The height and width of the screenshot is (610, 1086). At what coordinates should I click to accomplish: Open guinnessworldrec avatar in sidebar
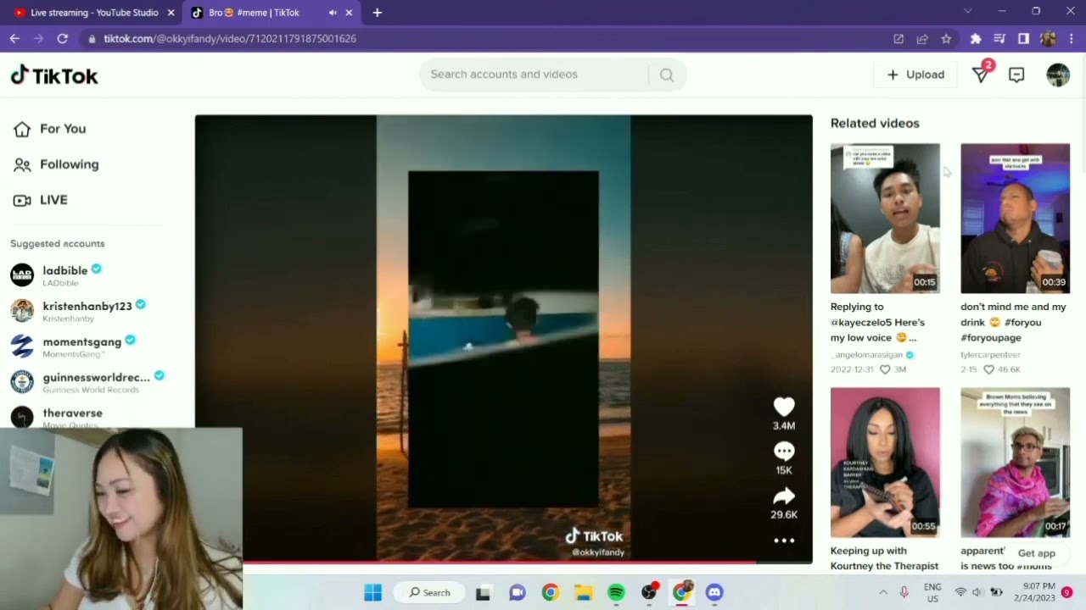coord(22,381)
